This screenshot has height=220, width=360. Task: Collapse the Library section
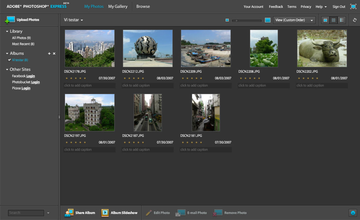(6, 31)
